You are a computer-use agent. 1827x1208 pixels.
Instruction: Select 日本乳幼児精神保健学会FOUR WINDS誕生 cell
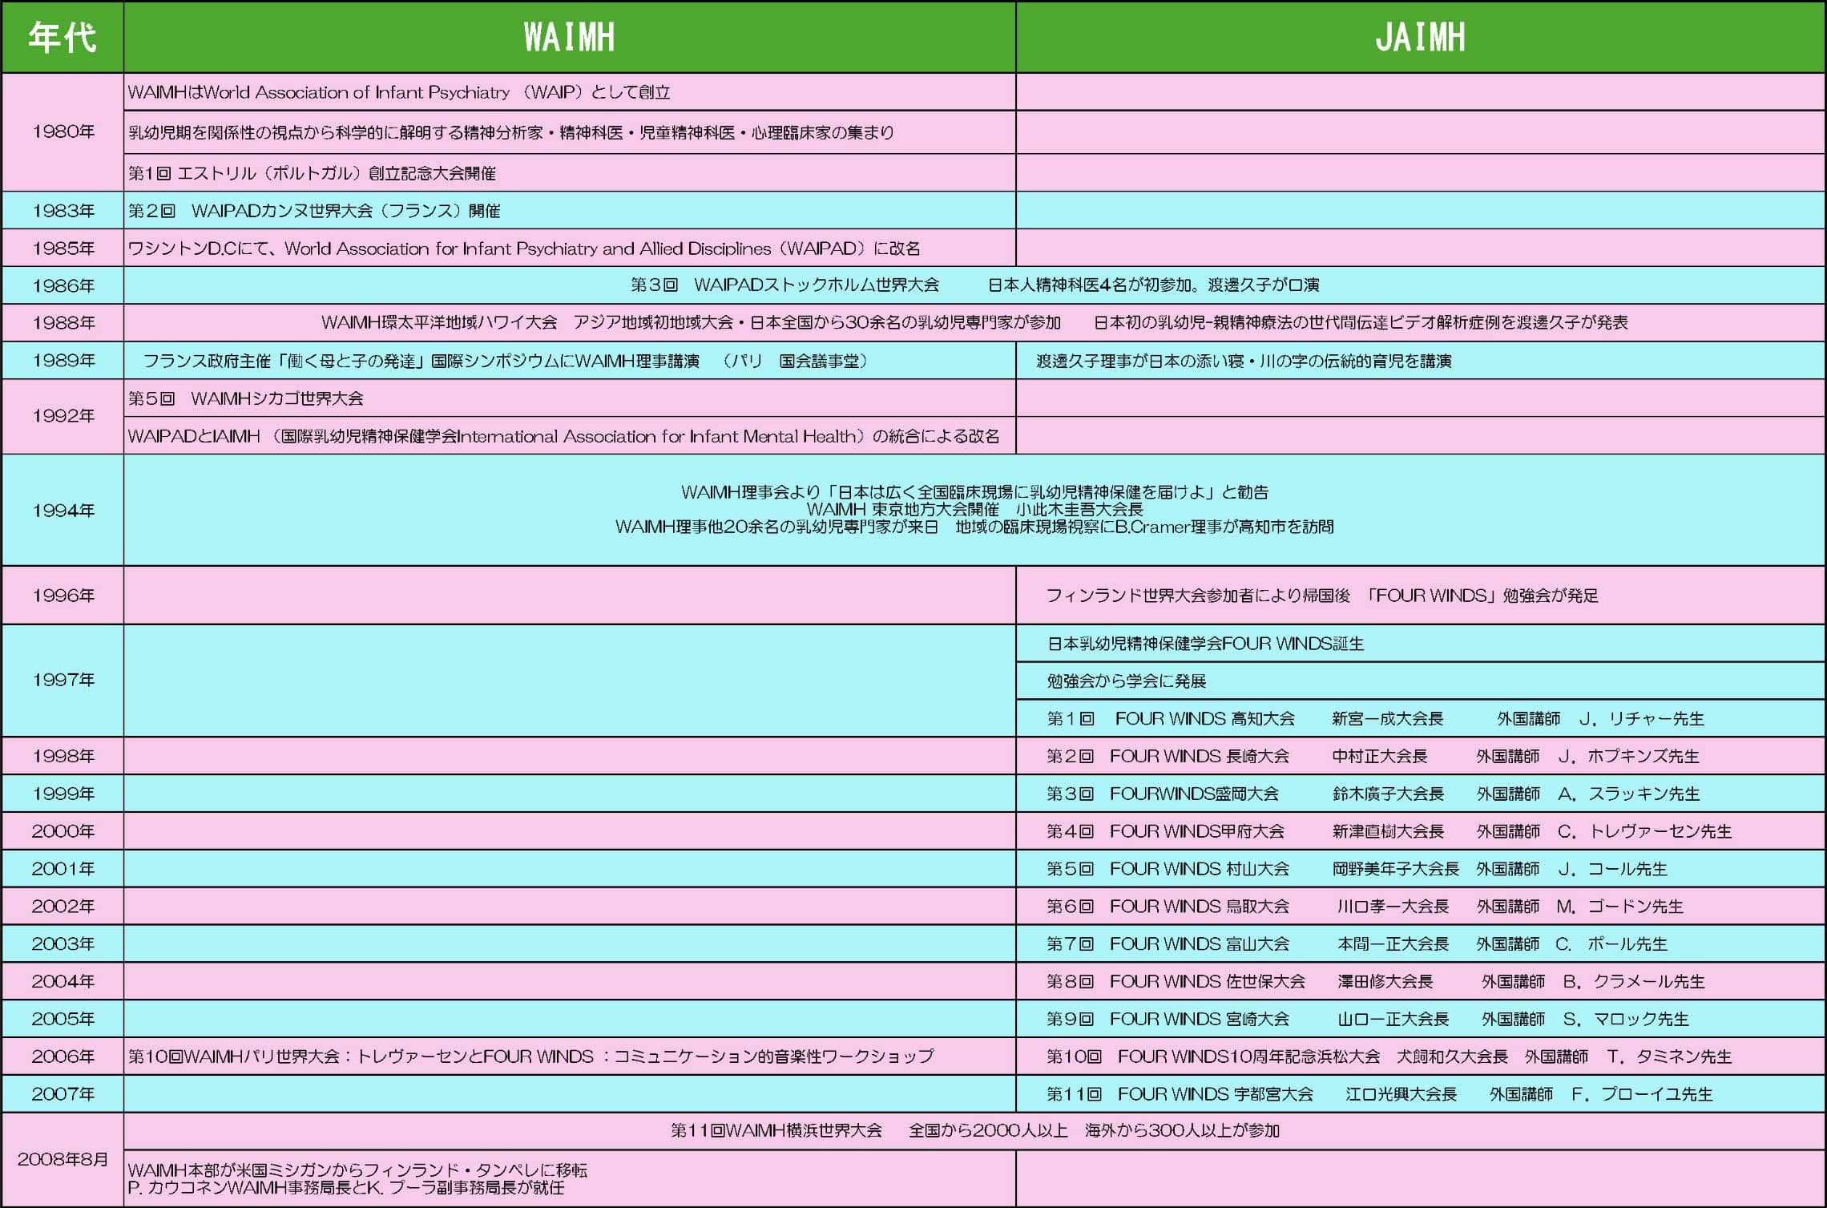(1204, 644)
